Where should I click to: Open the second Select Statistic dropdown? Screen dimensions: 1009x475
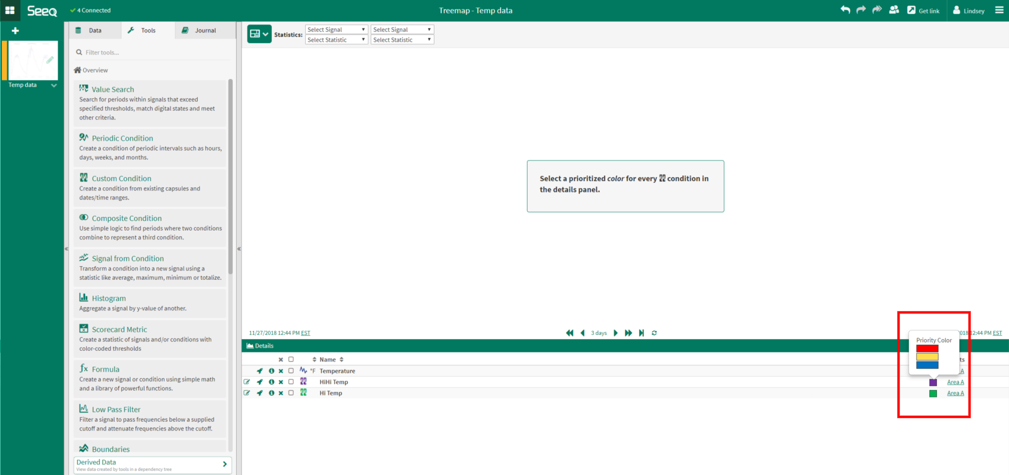(x=402, y=40)
